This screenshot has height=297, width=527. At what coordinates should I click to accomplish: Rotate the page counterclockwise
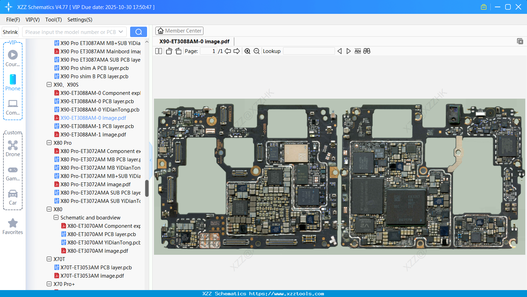tap(169, 51)
